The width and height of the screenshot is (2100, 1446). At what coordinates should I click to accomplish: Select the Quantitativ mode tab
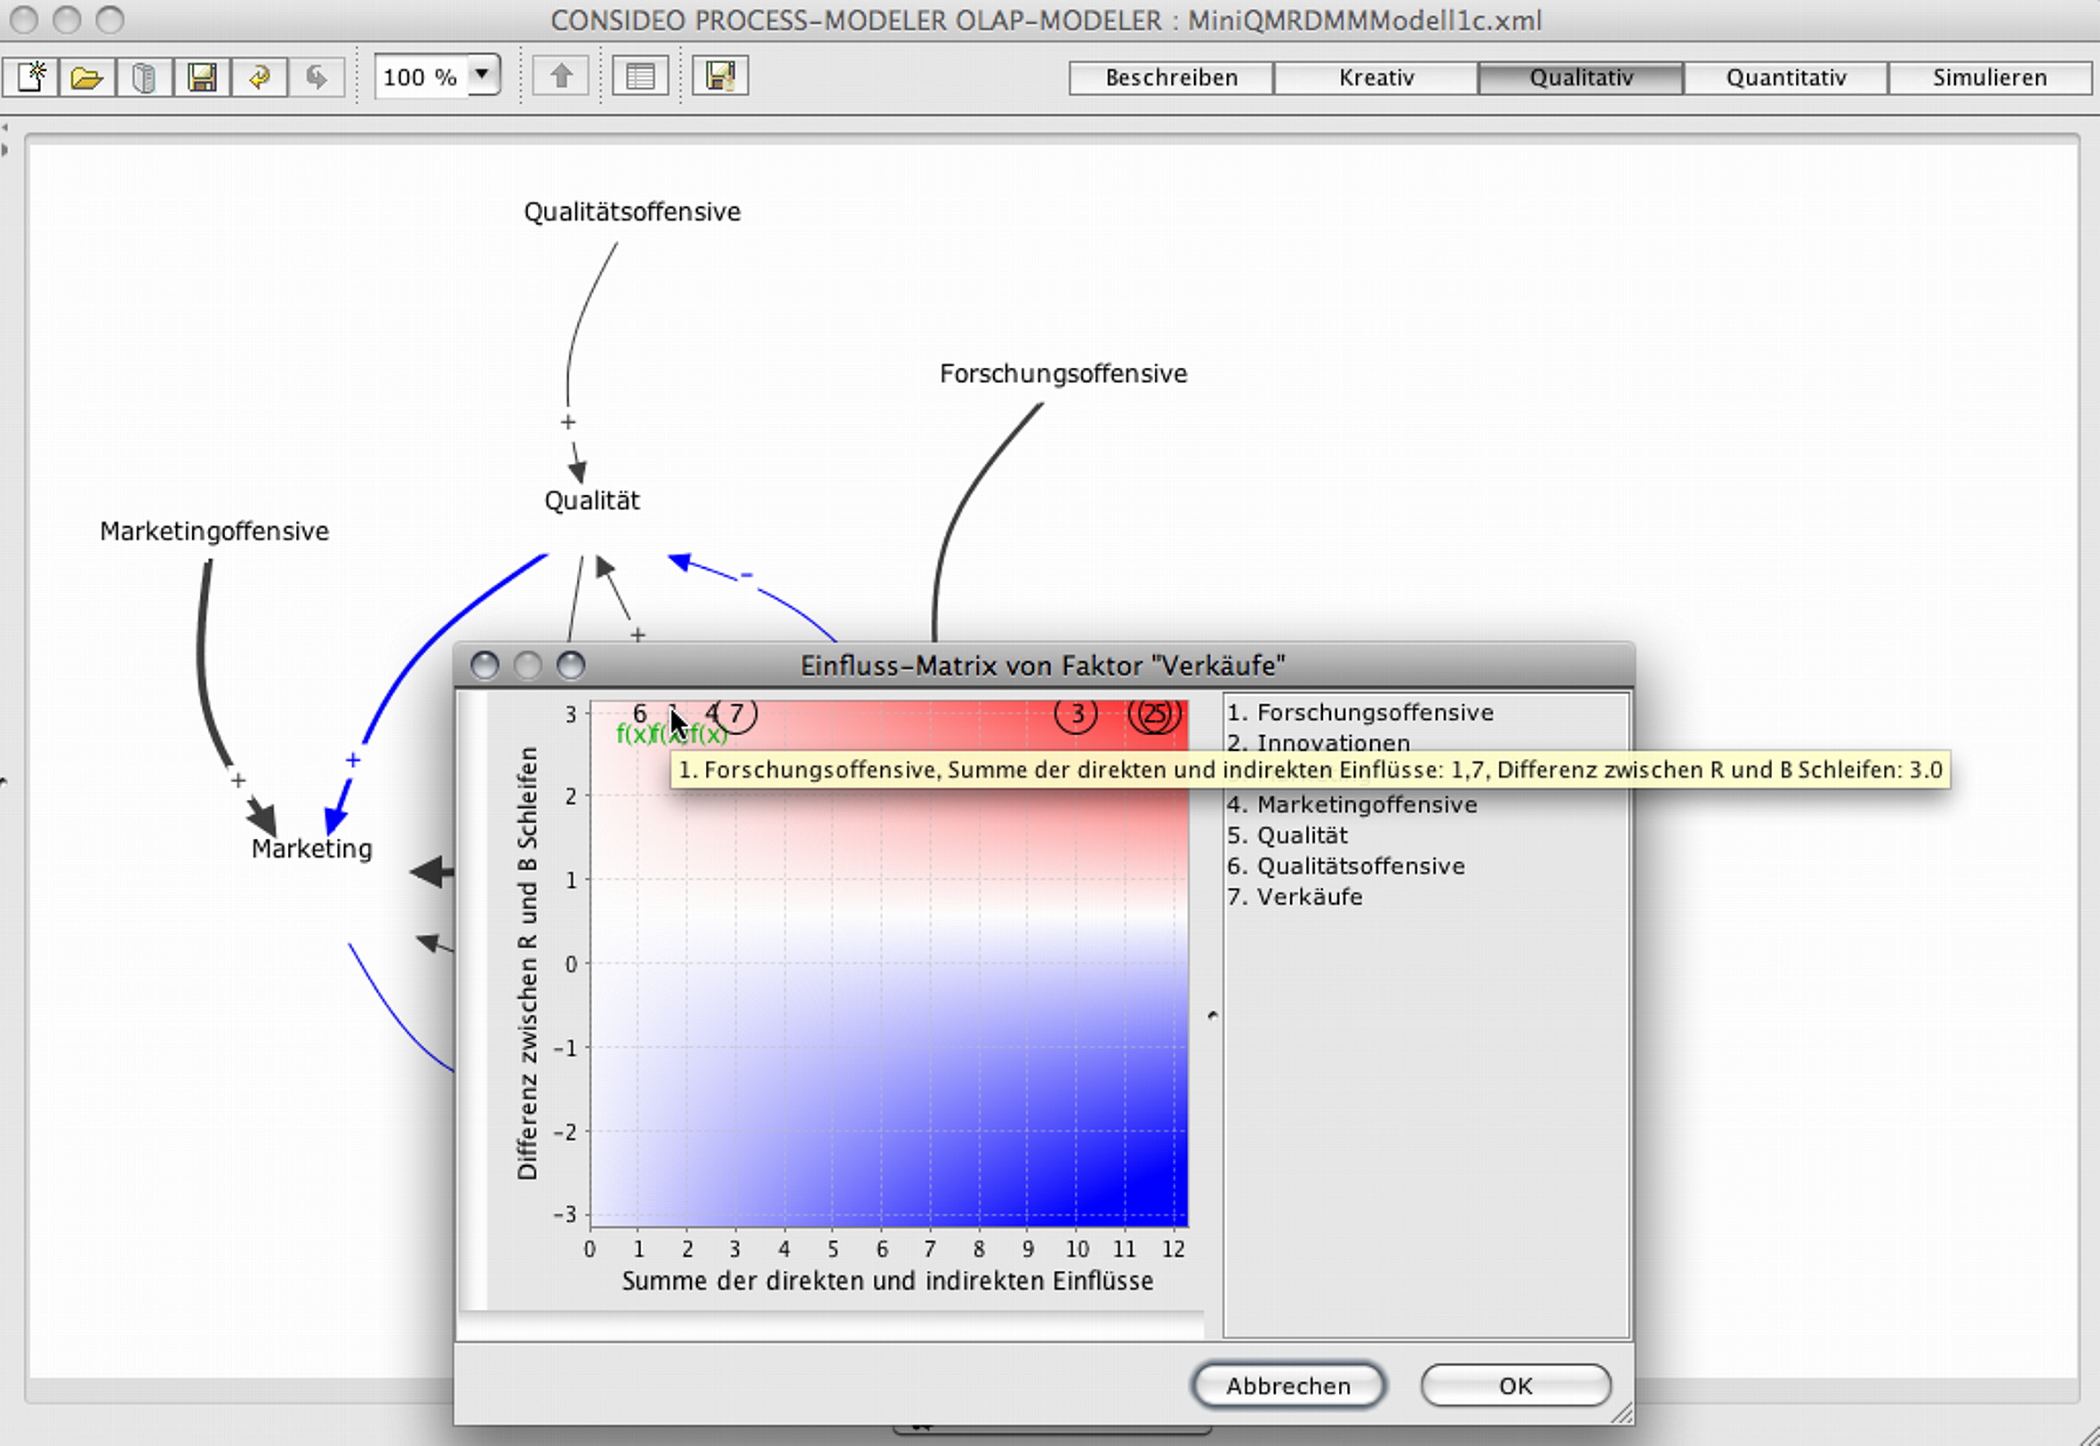point(1785,78)
